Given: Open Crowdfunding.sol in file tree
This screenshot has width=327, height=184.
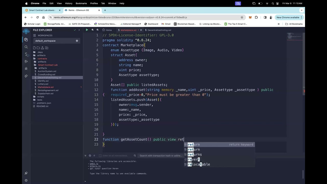Looking at the screenshot, I should tap(46, 74).
